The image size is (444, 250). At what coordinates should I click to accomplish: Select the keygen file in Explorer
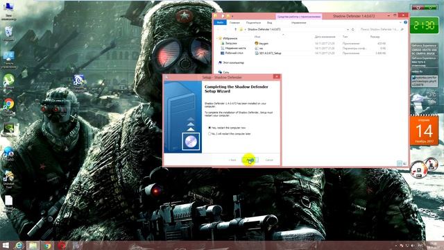point(264,43)
